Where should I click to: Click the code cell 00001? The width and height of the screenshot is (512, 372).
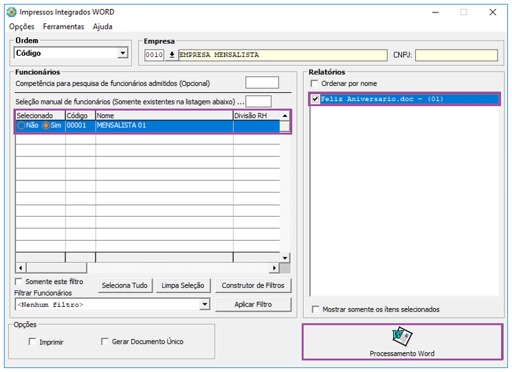click(80, 125)
